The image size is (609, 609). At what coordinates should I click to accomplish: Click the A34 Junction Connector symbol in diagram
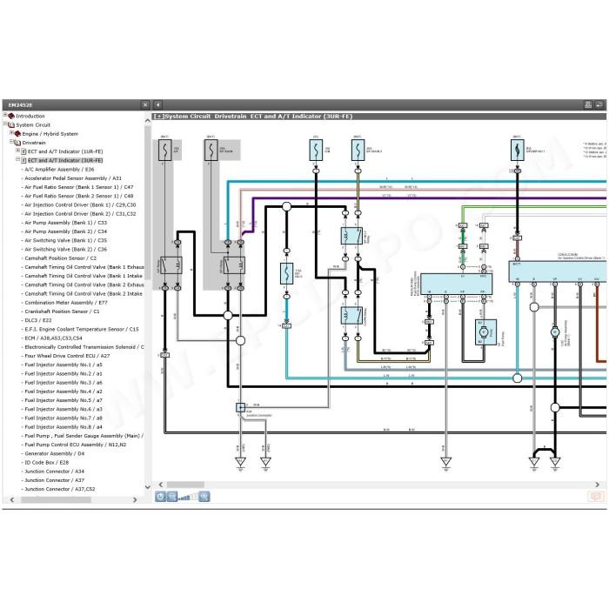[241, 407]
